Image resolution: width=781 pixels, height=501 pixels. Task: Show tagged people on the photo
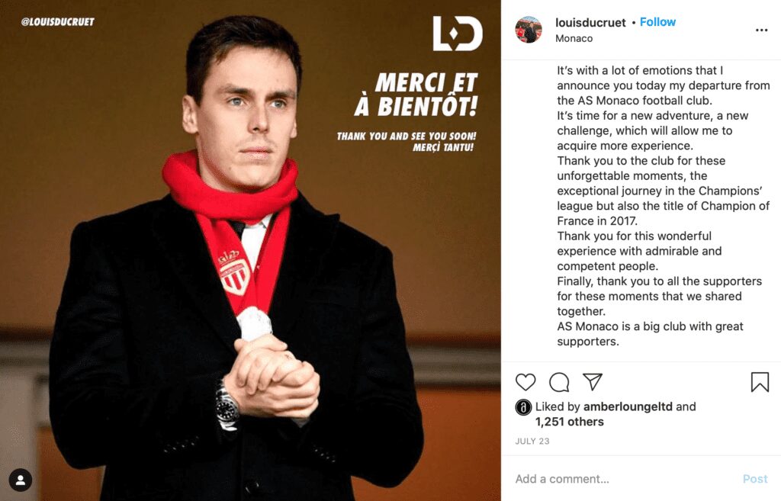coord(21,480)
